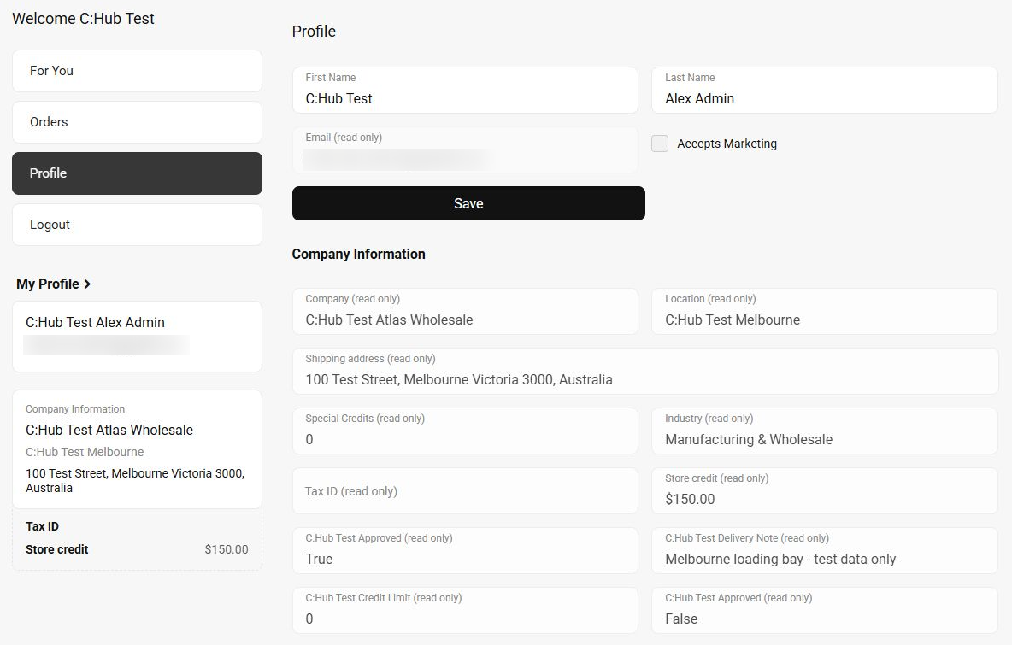The image size is (1012, 645).
Task: Click Logout in the sidebar
Action: [137, 225]
